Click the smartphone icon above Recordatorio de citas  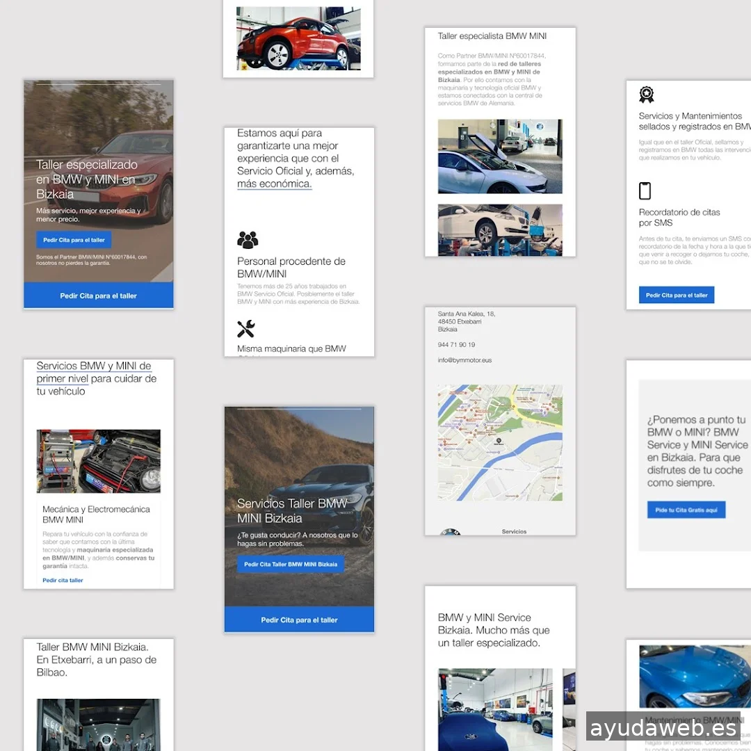coord(645,191)
